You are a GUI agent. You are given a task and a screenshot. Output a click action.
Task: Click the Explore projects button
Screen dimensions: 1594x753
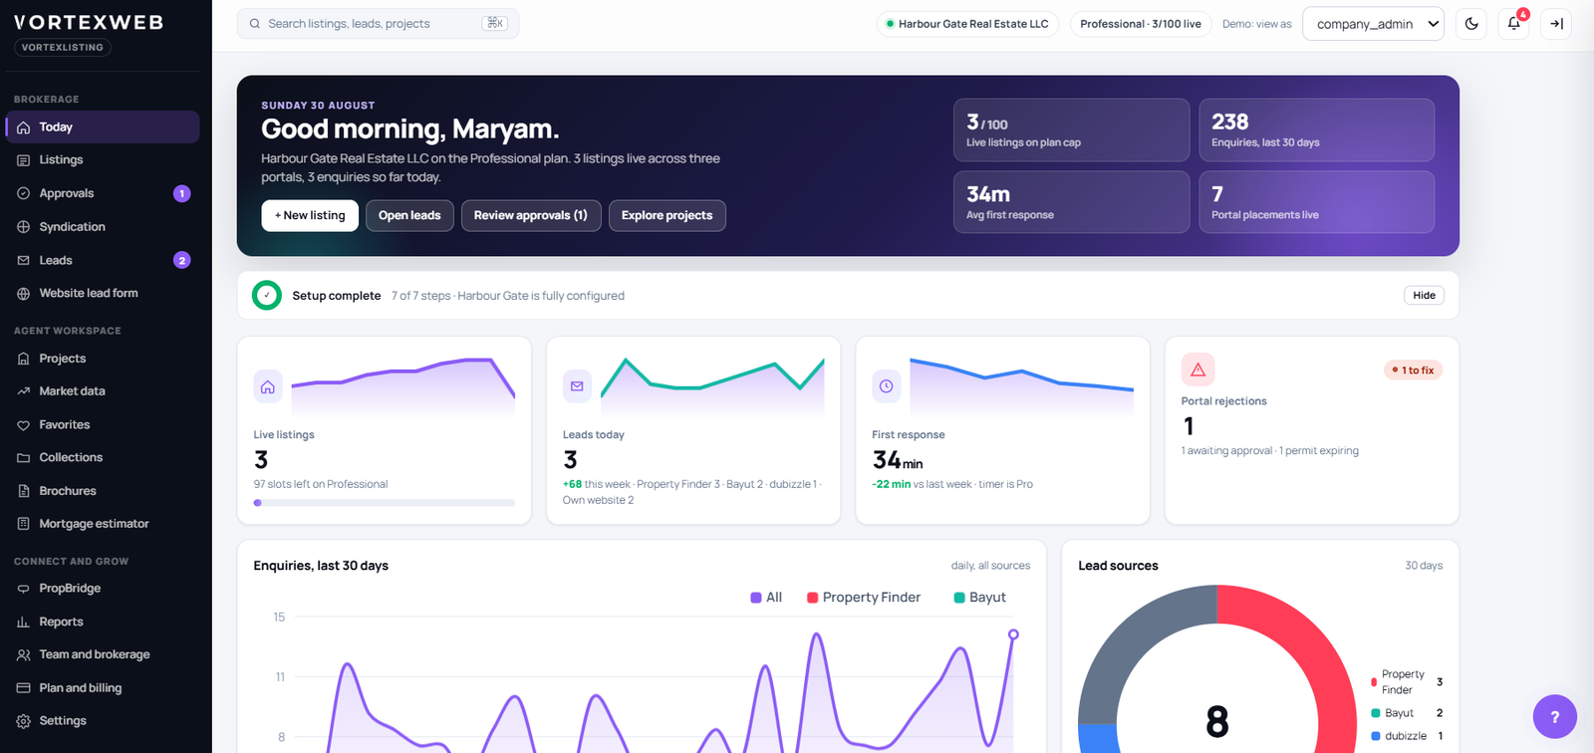pos(667,216)
